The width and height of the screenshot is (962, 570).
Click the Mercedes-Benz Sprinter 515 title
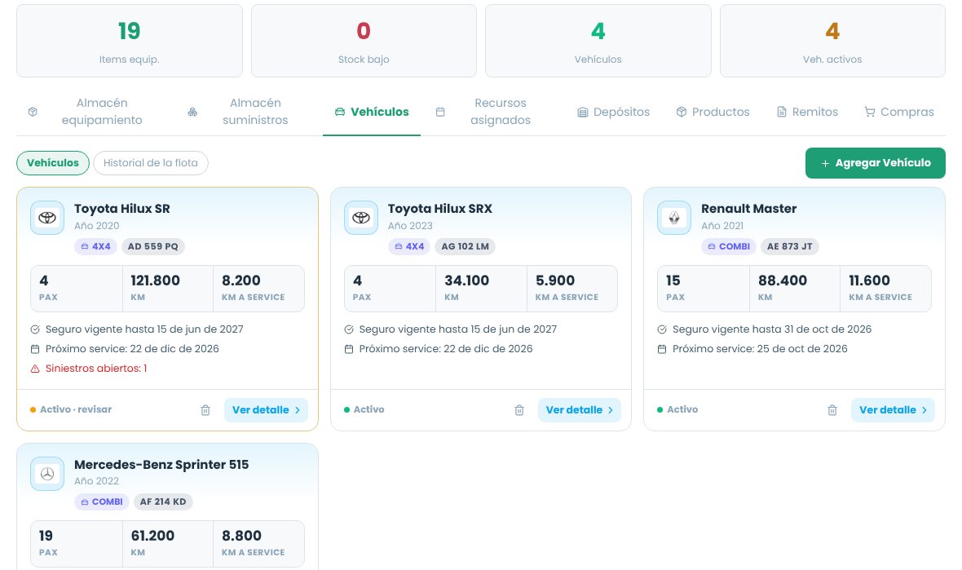[x=161, y=465]
